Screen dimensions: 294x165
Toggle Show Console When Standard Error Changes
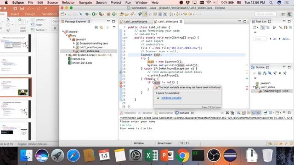click(259, 113)
